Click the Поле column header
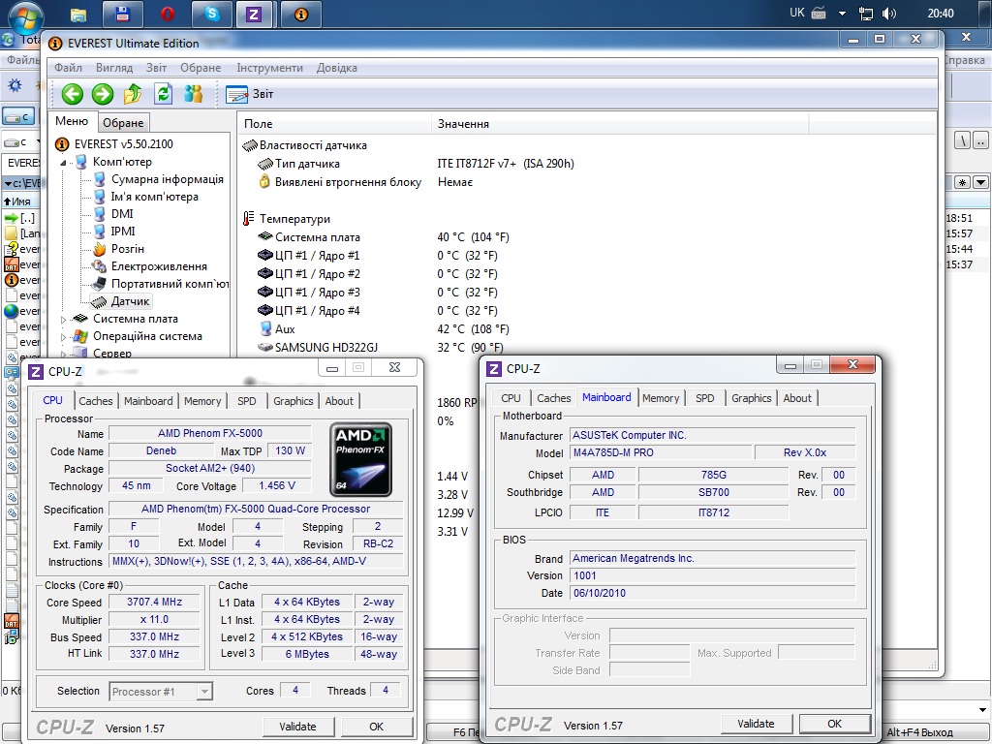992x744 pixels. point(335,124)
